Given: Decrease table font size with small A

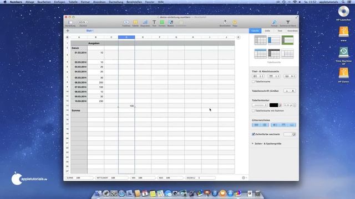Looking at the screenshot, I should coord(287,91).
